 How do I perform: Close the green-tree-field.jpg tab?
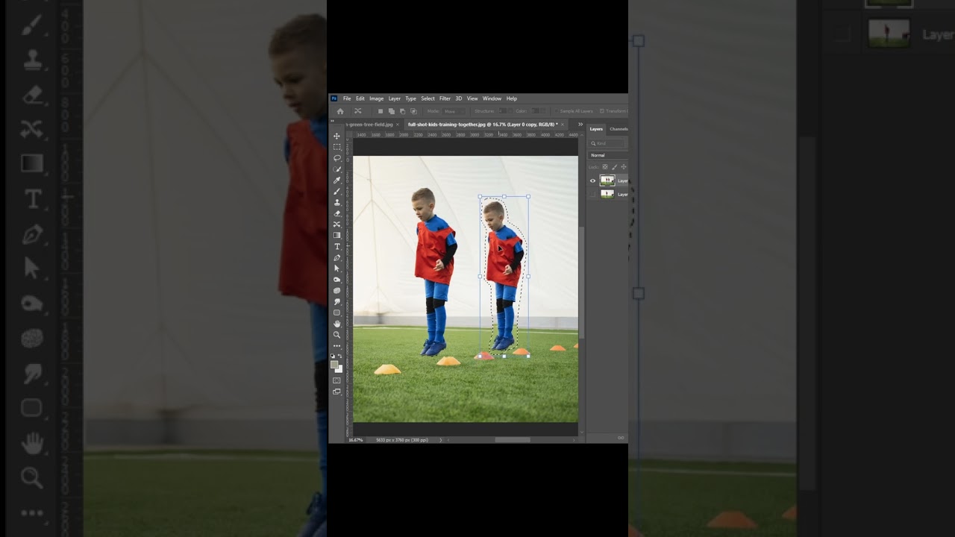tap(398, 125)
